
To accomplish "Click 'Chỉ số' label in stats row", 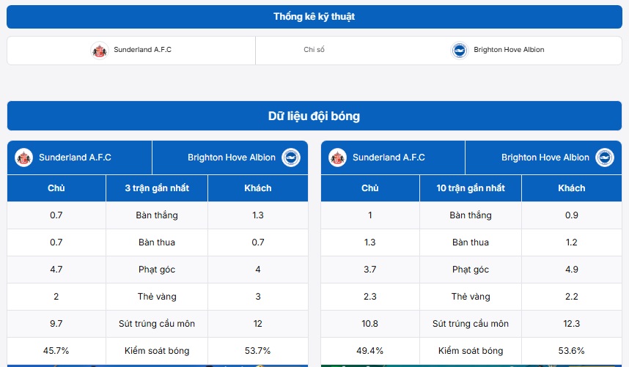I will pyautogui.click(x=314, y=50).
